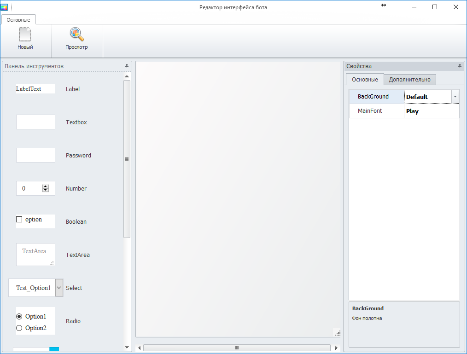Toggle the option checkbox sample
This screenshot has width=467, height=354.
click(19, 220)
